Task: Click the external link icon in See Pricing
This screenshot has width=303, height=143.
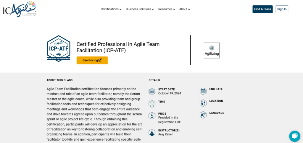Action: [x=100, y=60]
